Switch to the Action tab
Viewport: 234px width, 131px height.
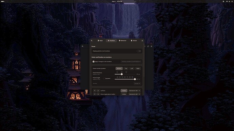[134, 41]
